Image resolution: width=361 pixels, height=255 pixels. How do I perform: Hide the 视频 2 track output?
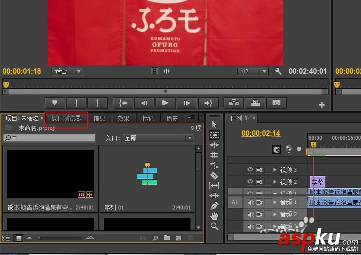(x=250, y=181)
